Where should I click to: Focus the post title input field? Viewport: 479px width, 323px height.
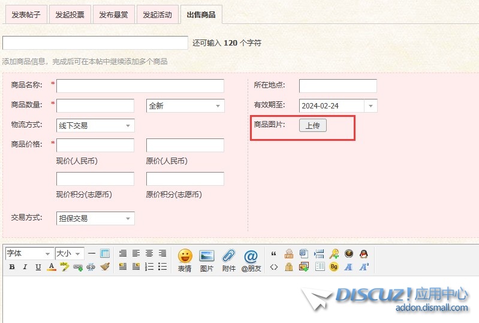point(95,43)
